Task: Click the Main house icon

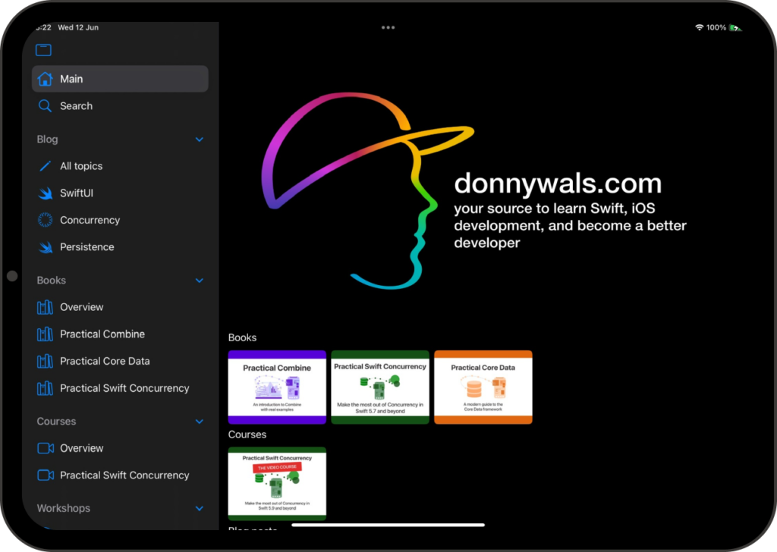Action: coord(45,79)
